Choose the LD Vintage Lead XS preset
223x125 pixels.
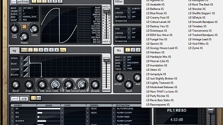200,39
